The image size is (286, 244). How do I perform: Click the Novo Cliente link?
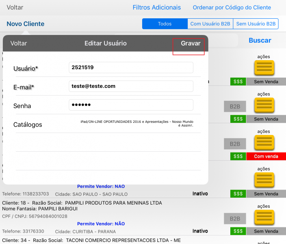click(x=26, y=24)
